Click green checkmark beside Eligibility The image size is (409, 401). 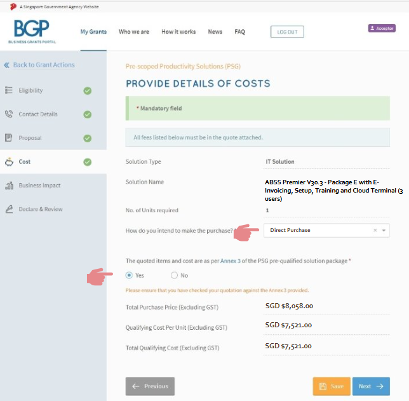tap(88, 91)
